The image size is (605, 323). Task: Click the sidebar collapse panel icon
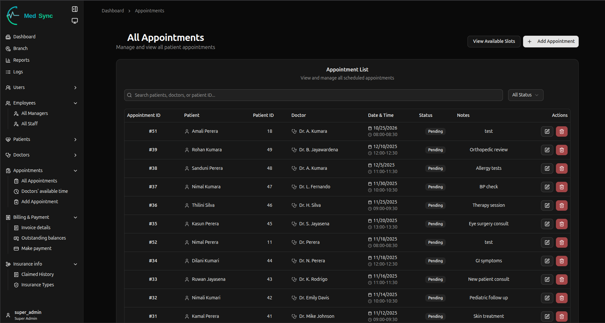click(75, 9)
